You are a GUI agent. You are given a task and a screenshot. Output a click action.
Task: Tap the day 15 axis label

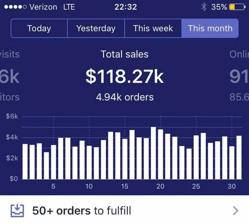click(125, 186)
